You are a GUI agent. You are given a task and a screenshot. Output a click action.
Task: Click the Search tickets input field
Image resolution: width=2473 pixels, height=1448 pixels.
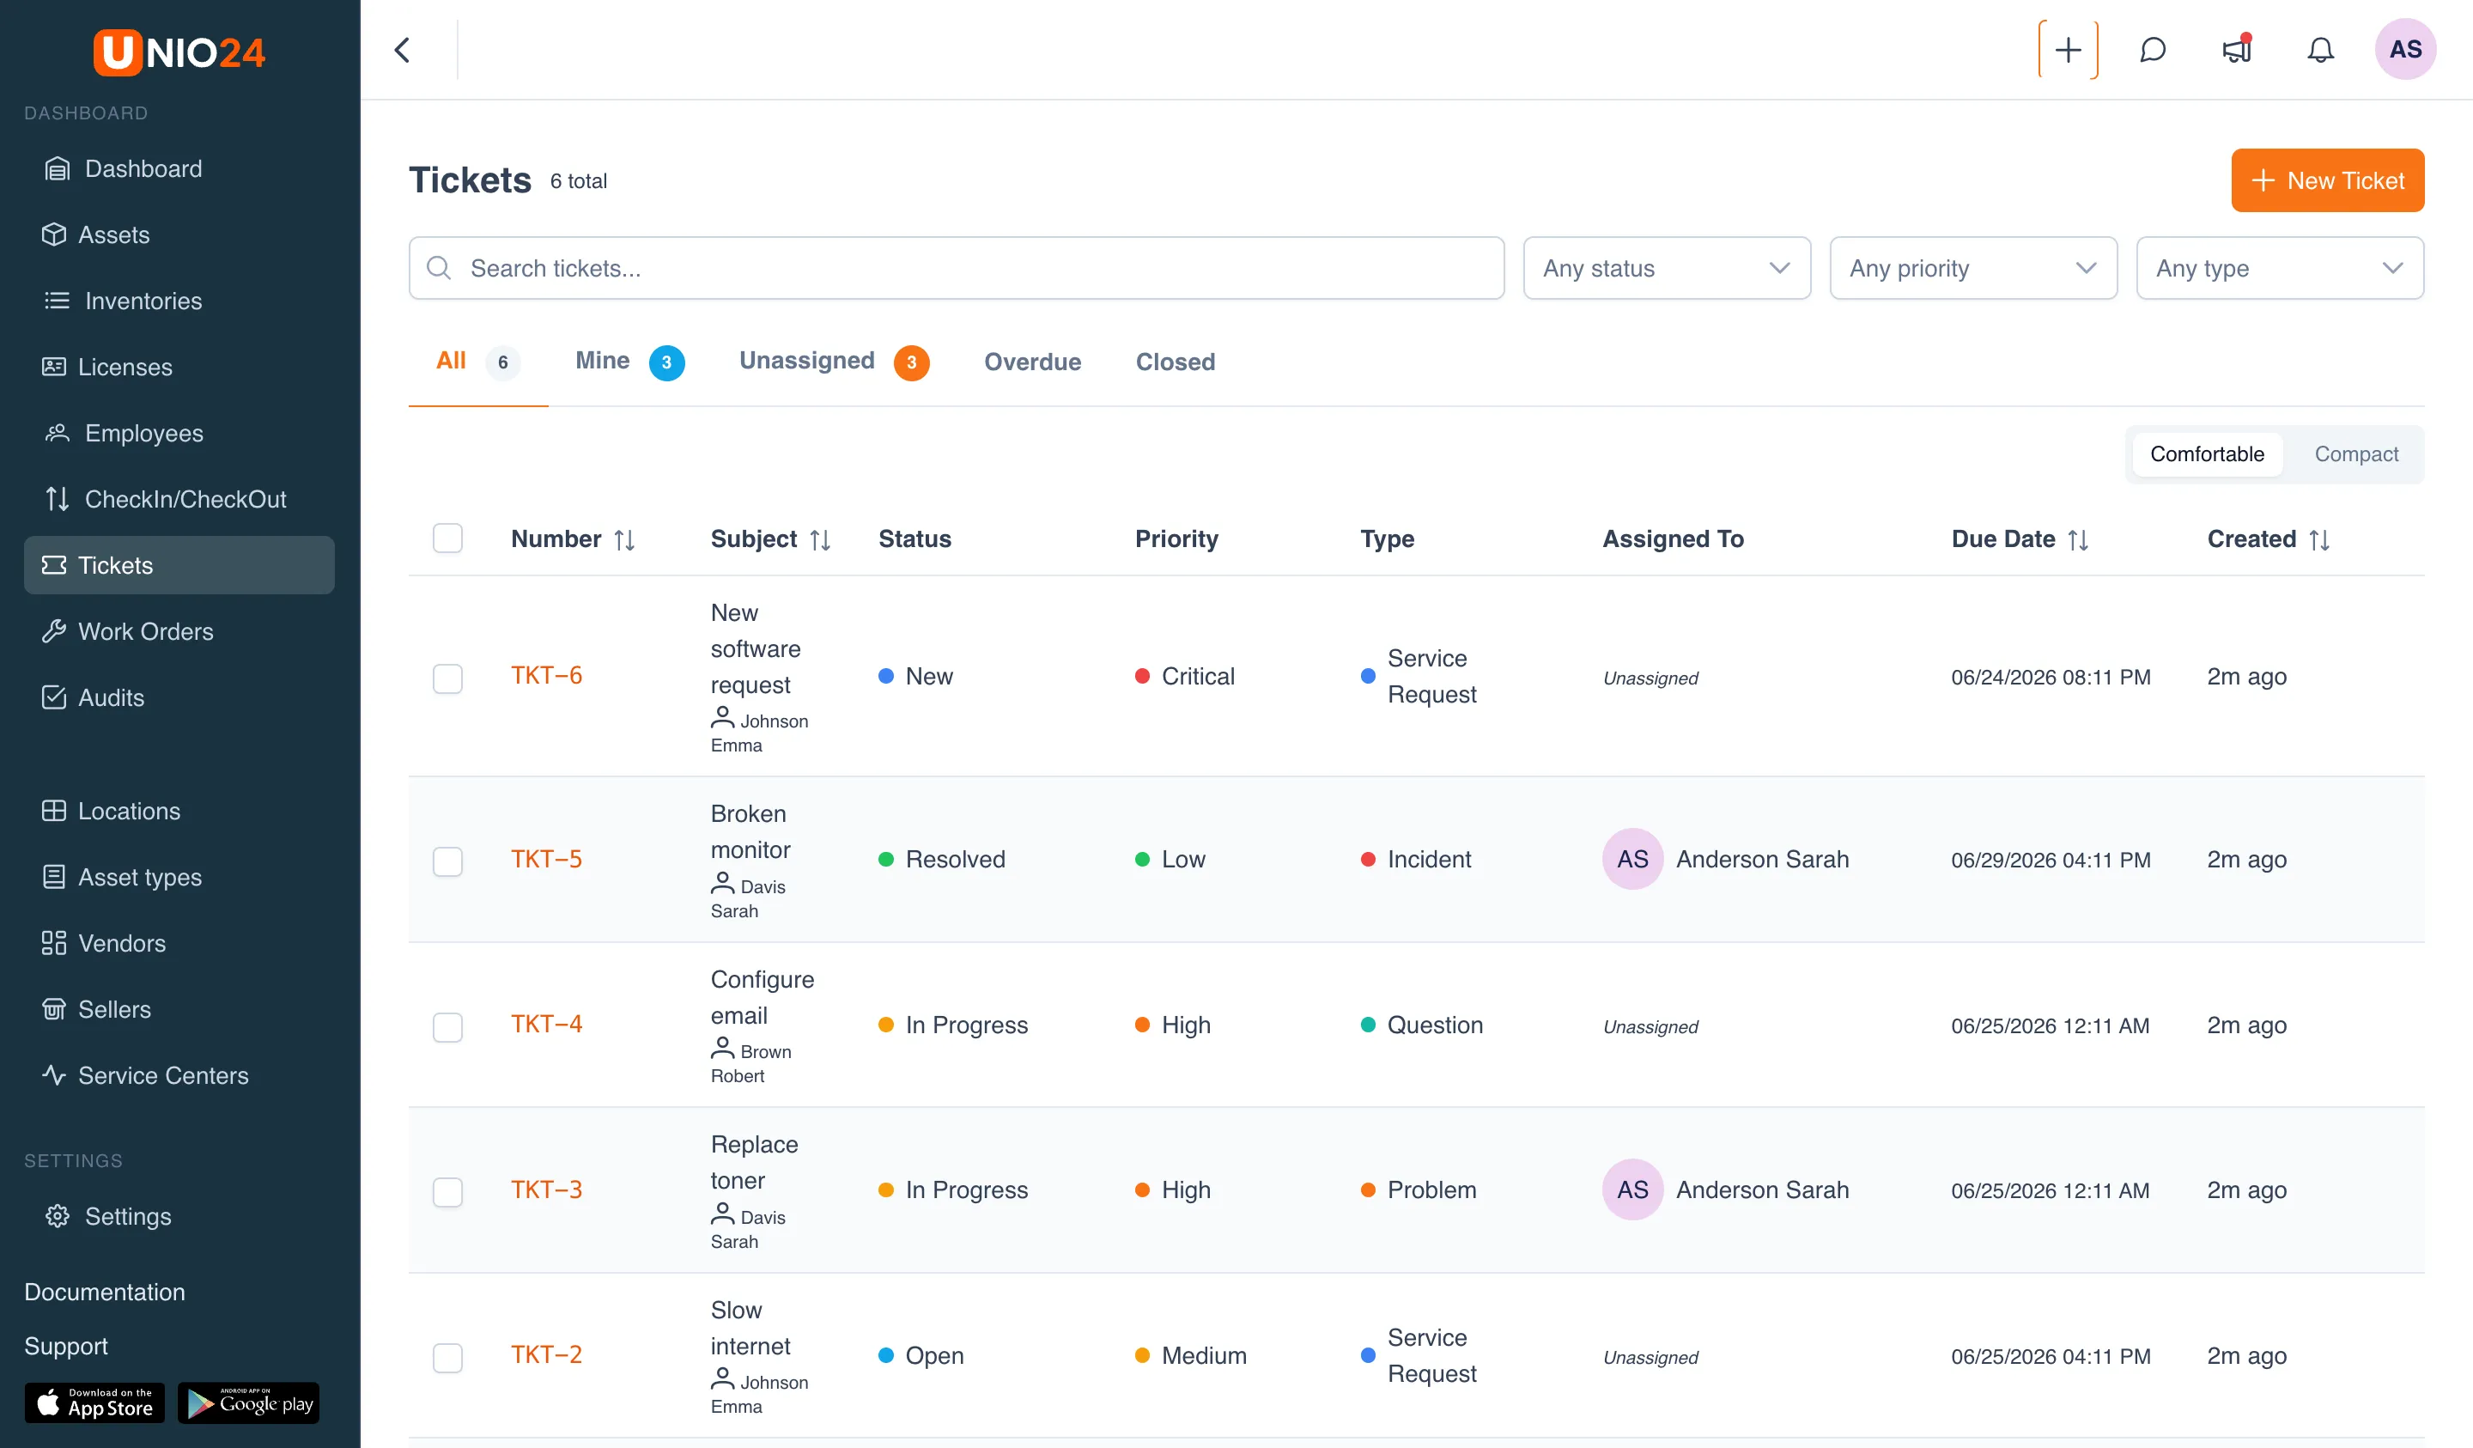(x=956, y=268)
